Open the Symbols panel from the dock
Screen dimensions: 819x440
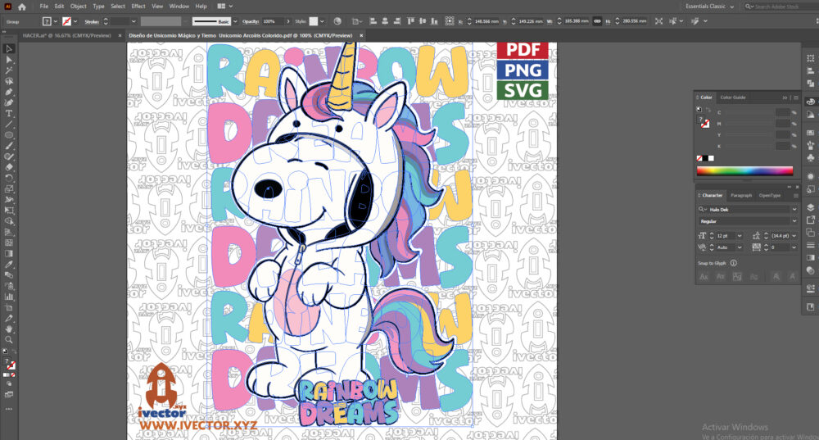click(x=810, y=158)
